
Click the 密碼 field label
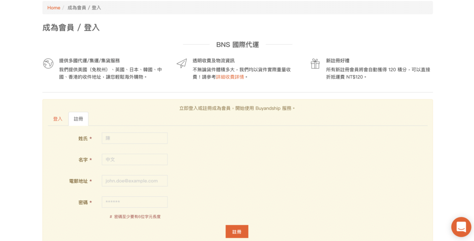(85, 202)
